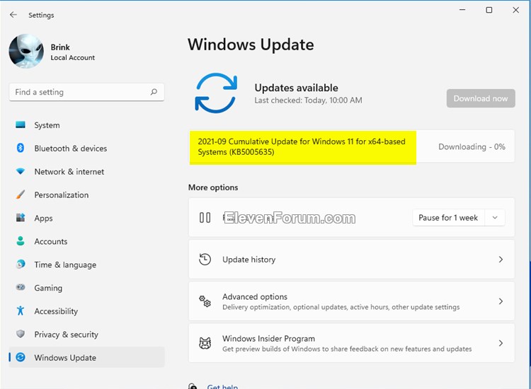Click the Find a setting search box
The height and width of the screenshot is (389, 531).
coord(86,92)
